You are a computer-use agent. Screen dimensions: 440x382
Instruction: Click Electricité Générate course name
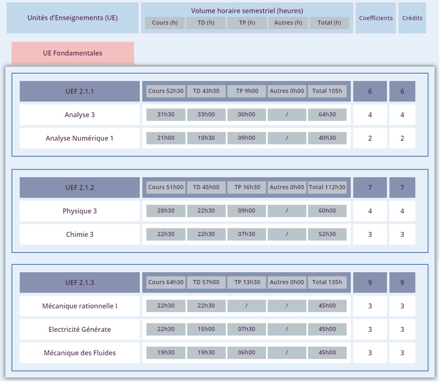click(x=80, y=329)
